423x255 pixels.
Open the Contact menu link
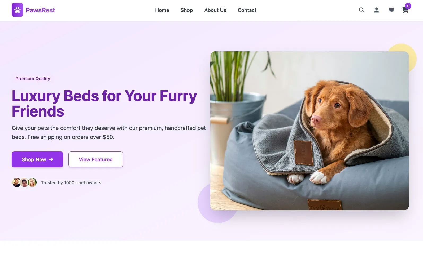point(247,10)
